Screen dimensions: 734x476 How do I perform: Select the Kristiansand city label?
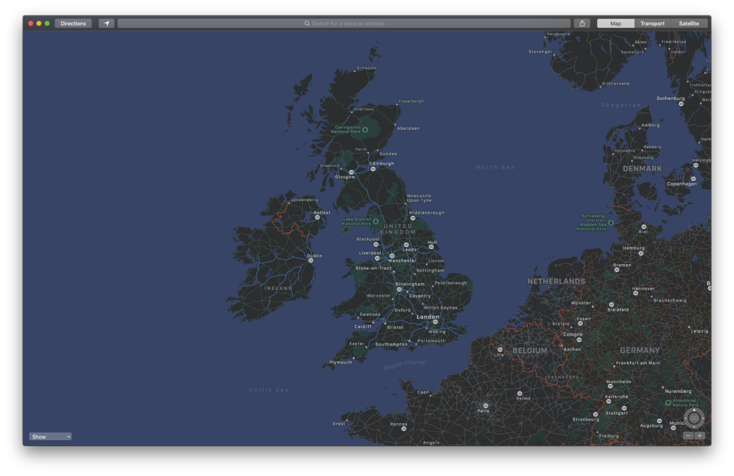click(616, 83)
